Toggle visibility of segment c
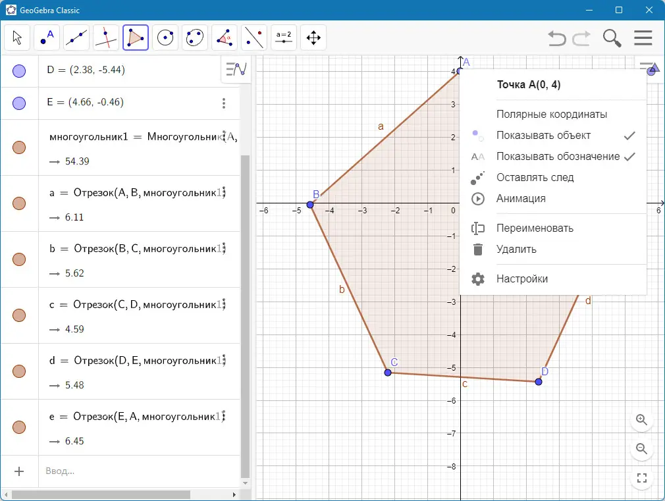The height and width of the screenshot is (501, 665). pyautogui.click(x=19, y=315)
